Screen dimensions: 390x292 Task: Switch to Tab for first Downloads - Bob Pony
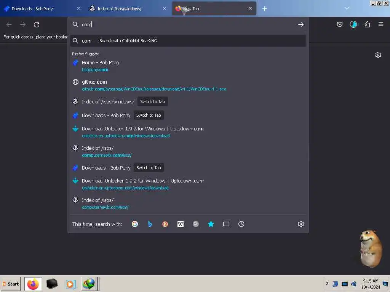click(149, 115)
